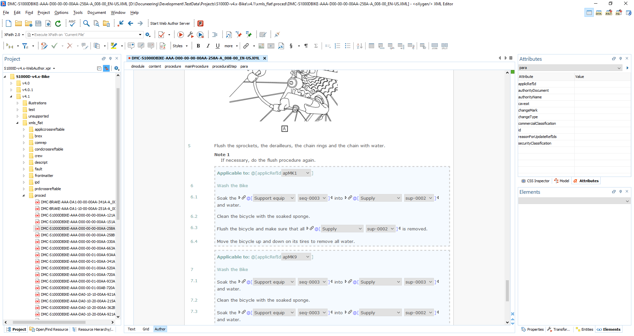Click the mainProcedure breadcrumb element
634x336 pixels.
[x=196, y=66]
